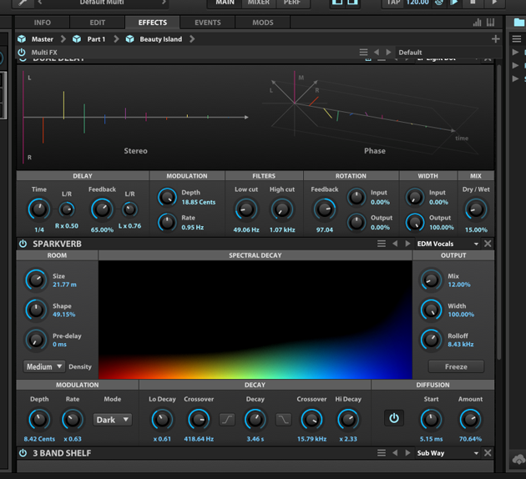
Task: Select previous Sparkverb preset
Action: coord(395,244)
